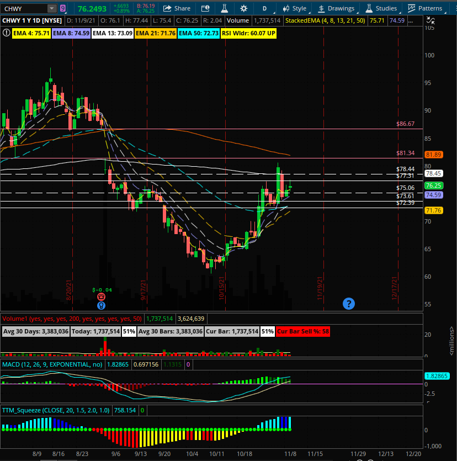
Task: Click the dollar-line icon in Drawings
Action: coord(322,8)
